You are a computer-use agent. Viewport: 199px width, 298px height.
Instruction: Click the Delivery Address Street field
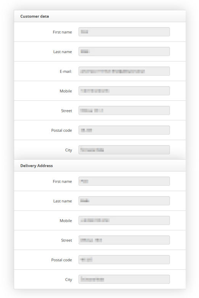click(124, 240)
